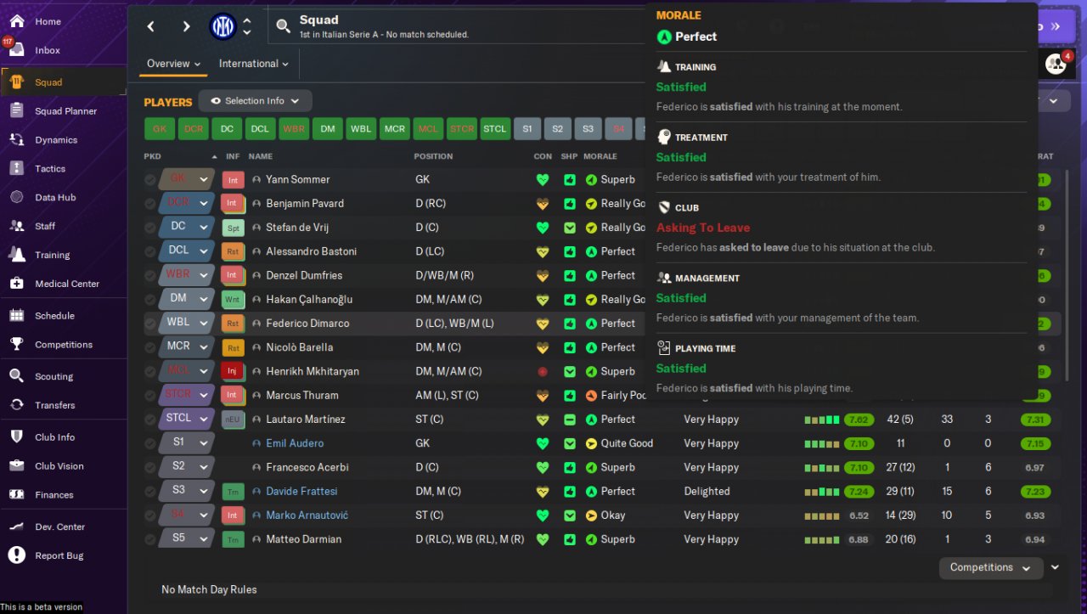Open the Scouting magnifier icon in sidebar
This screenshot has height=614, width=1087.
point(17,376)
